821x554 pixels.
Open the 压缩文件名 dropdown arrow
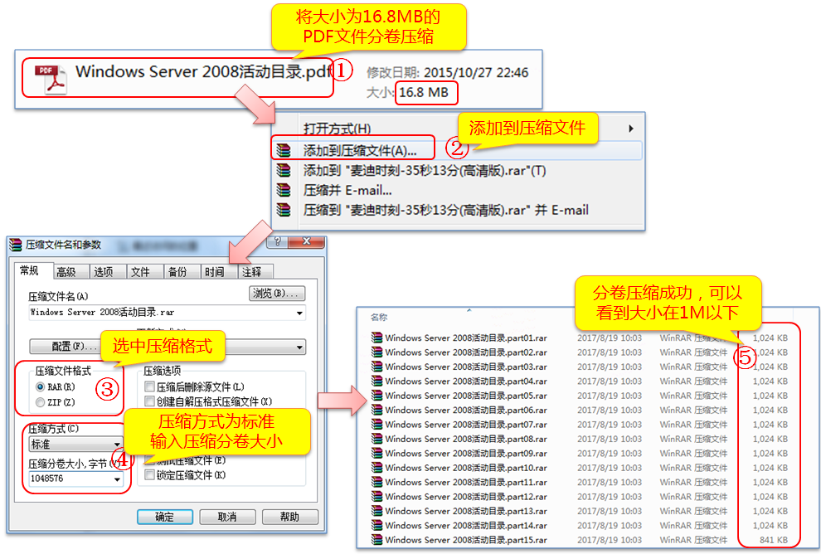coord(299,313)
